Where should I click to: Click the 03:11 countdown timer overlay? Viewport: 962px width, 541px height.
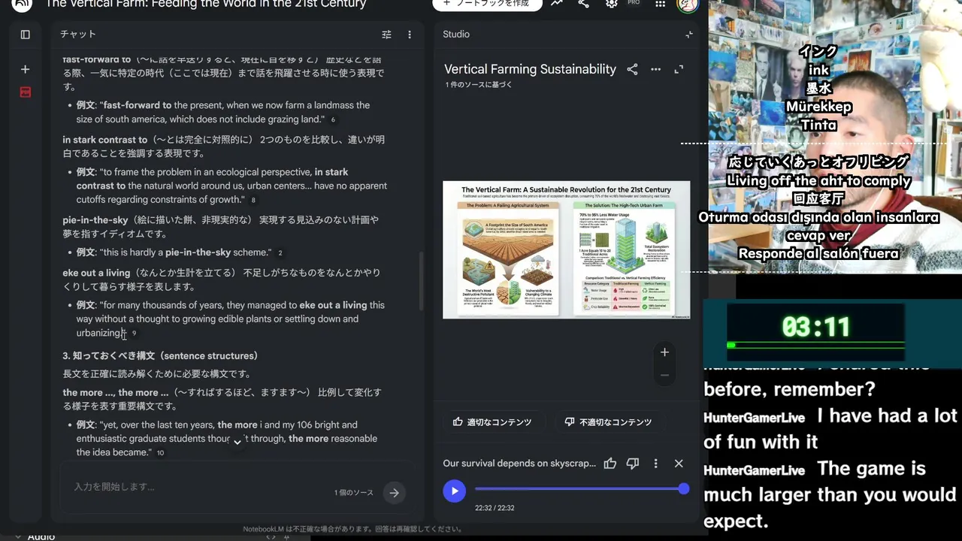[816, 327]
